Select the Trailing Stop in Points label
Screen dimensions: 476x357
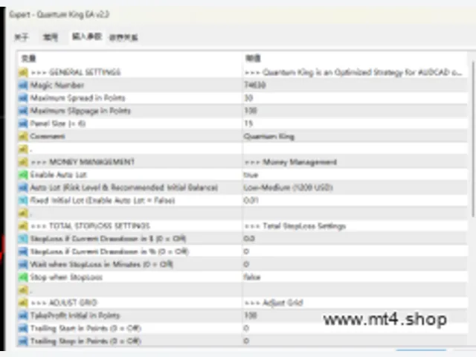tap(86, 341)
